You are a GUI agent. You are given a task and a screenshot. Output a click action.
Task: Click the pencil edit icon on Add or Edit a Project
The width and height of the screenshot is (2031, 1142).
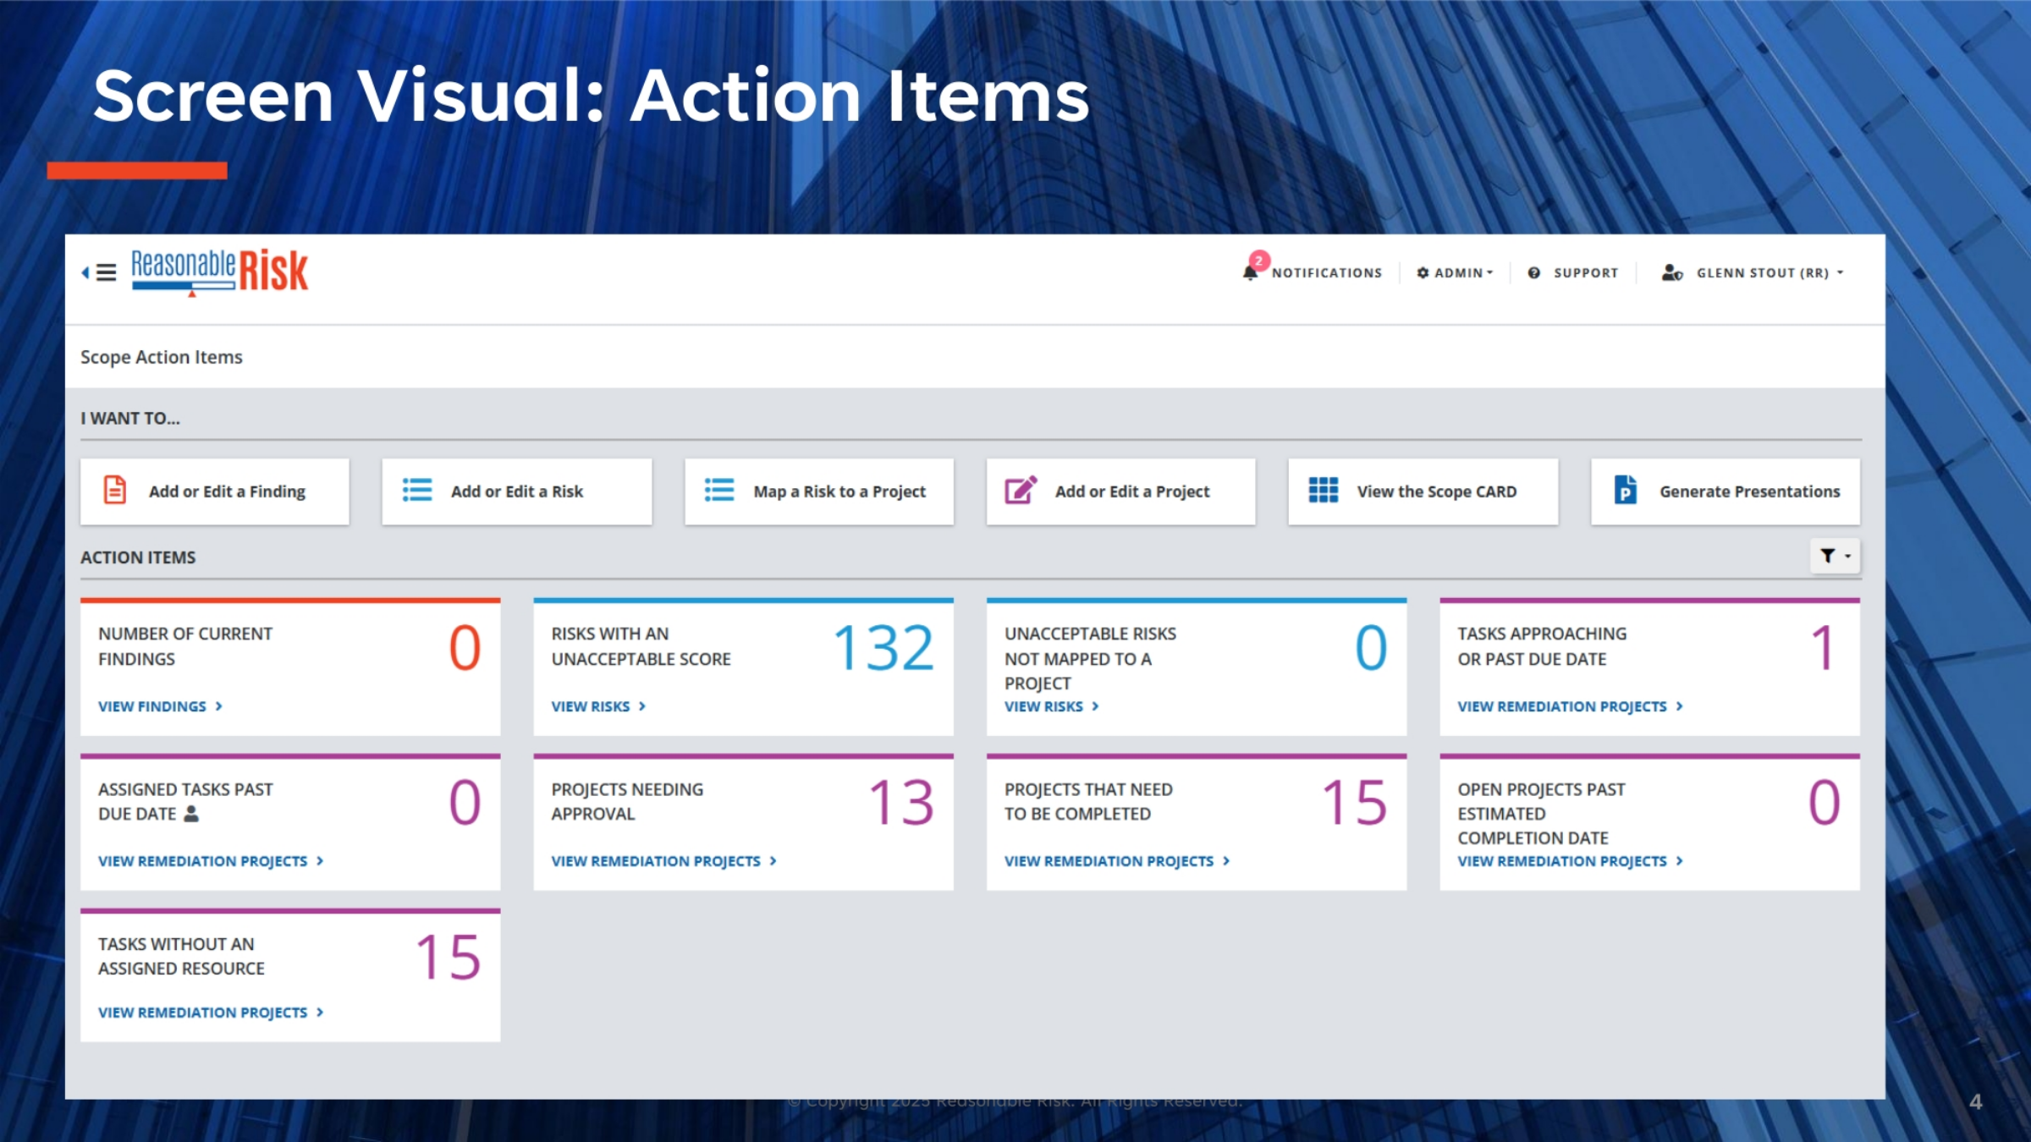pyautogui.click(x=1021, y=491)
